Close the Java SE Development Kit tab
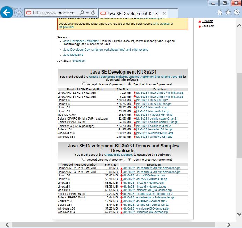Image resolution: width=242 pixels, height=228 pixels. pyautogui.click(x=164, y=13)
